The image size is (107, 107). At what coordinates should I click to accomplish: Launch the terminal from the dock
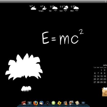(x=30, y=103)
